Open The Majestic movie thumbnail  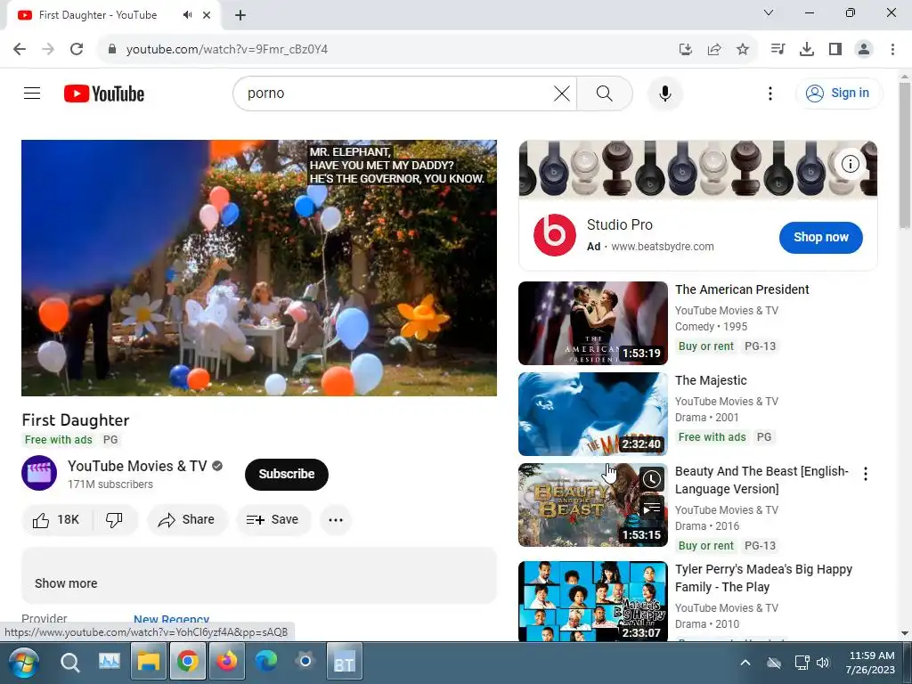[592, 413]
